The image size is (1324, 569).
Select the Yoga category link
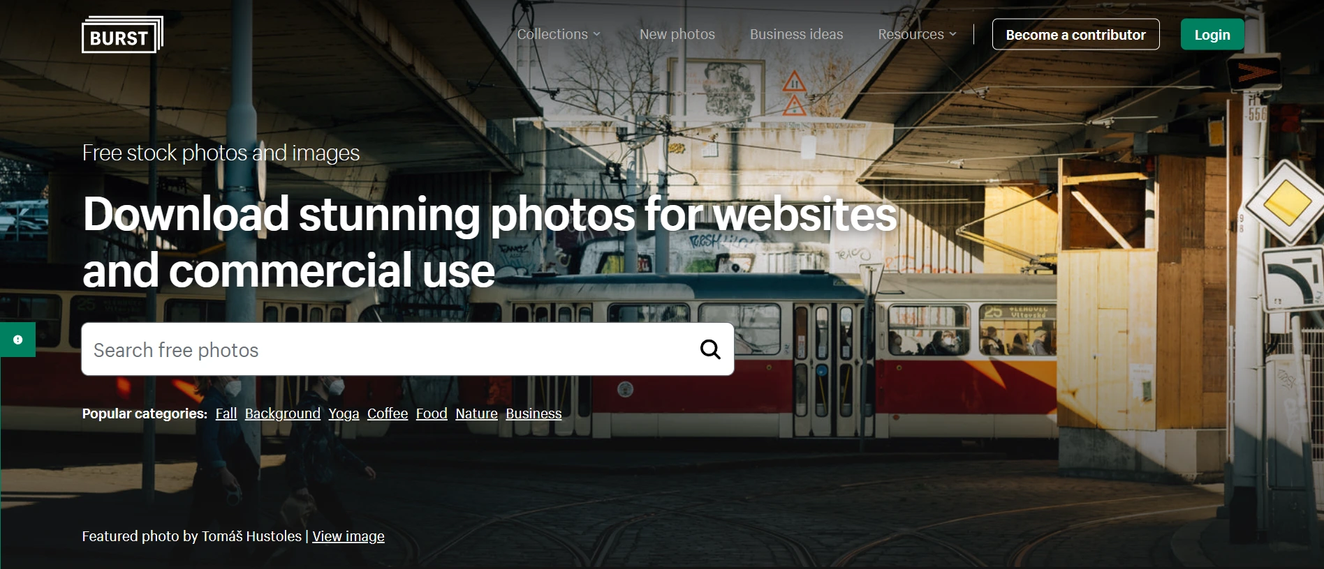(344, 414)
